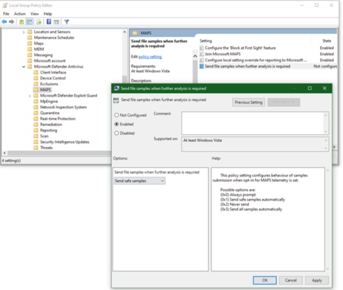Screen dimensions: 343x290
Task: Click the Setting column header
Action: [206, 41]
